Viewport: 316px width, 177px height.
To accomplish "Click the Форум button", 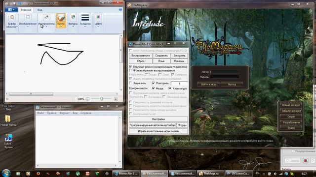I will [182, 125].
